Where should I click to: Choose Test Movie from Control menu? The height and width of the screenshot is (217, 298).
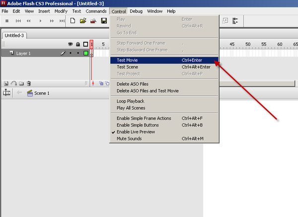(x=164, y=60)
